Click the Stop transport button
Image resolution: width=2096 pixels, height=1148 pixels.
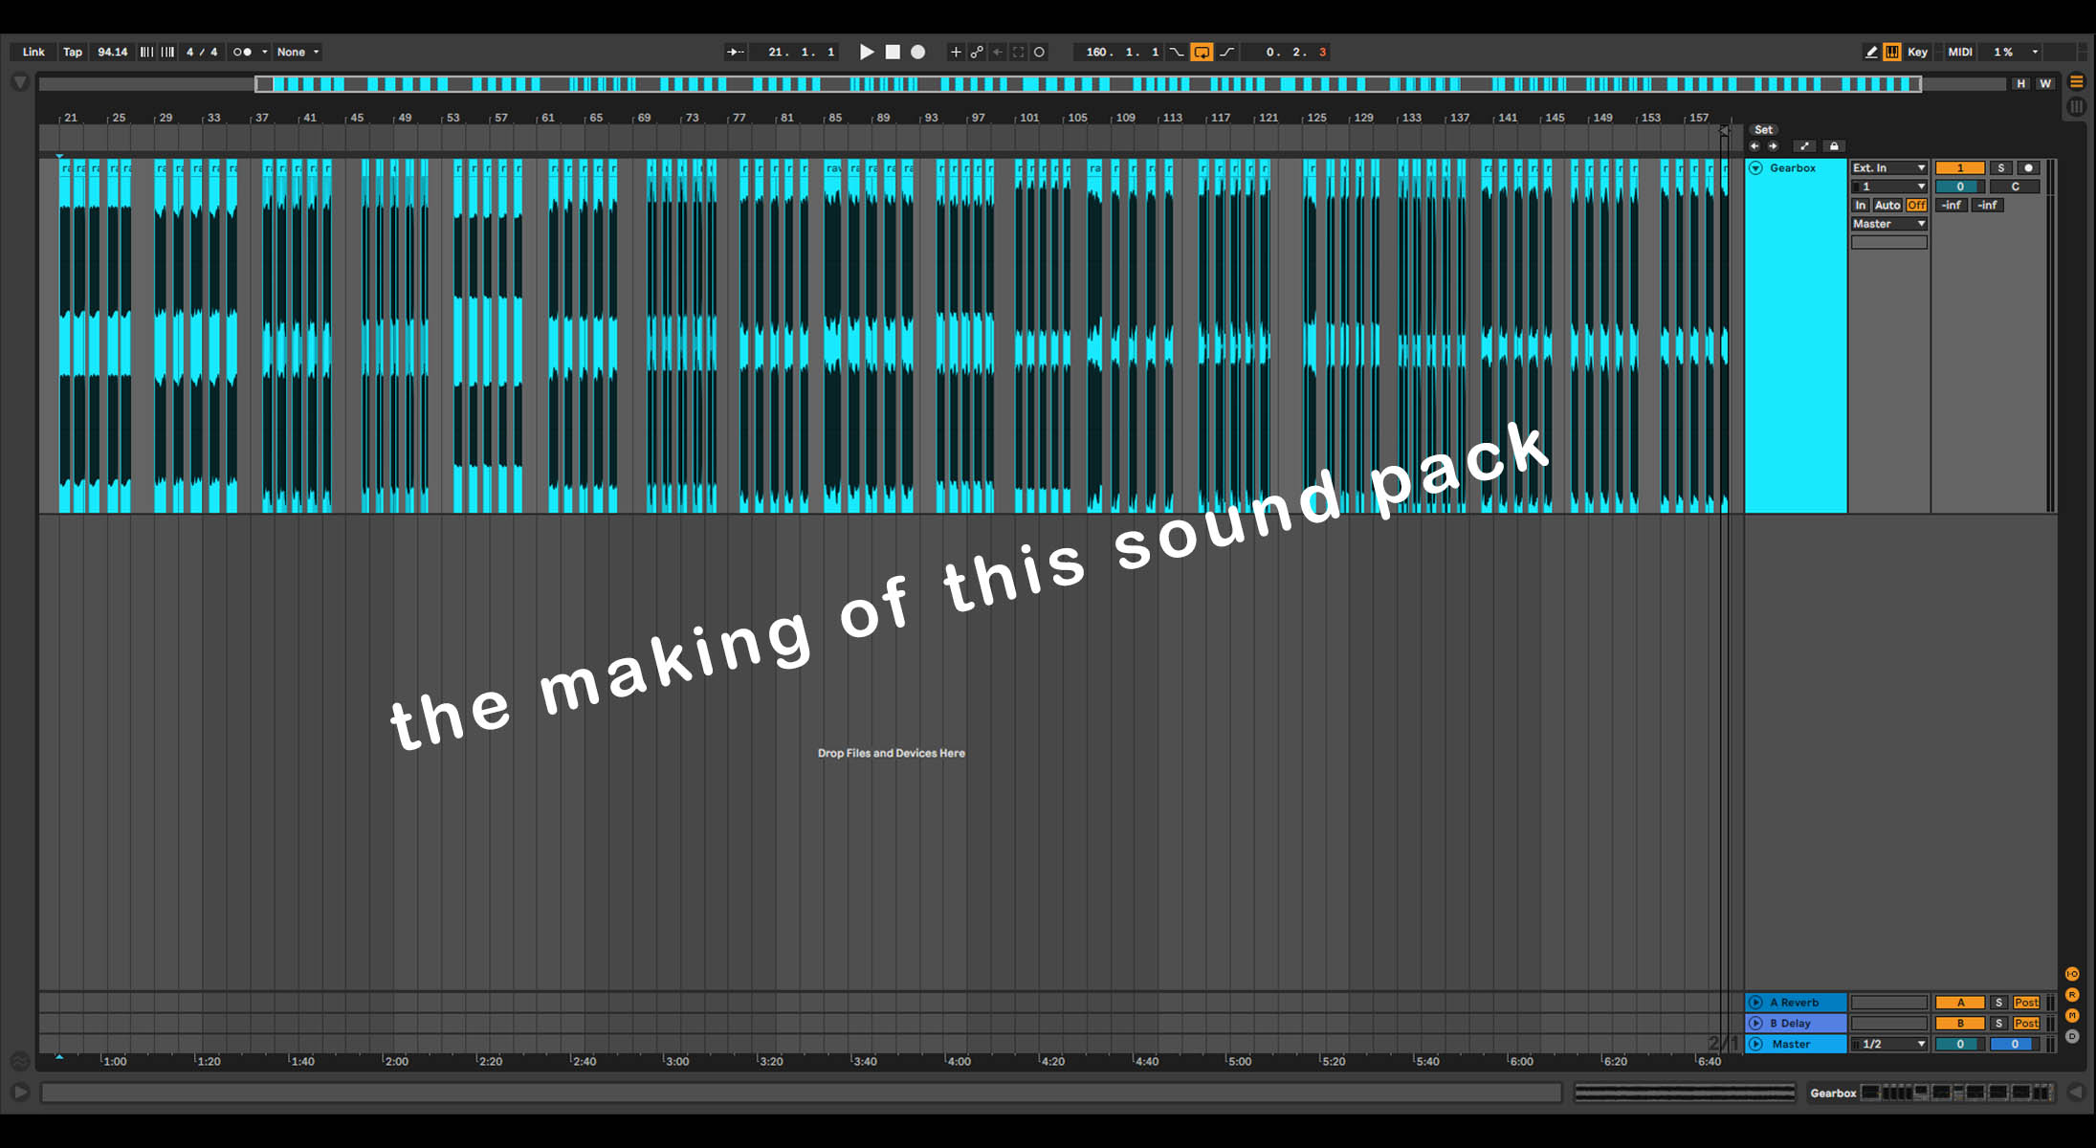click(x=893, y=52)
